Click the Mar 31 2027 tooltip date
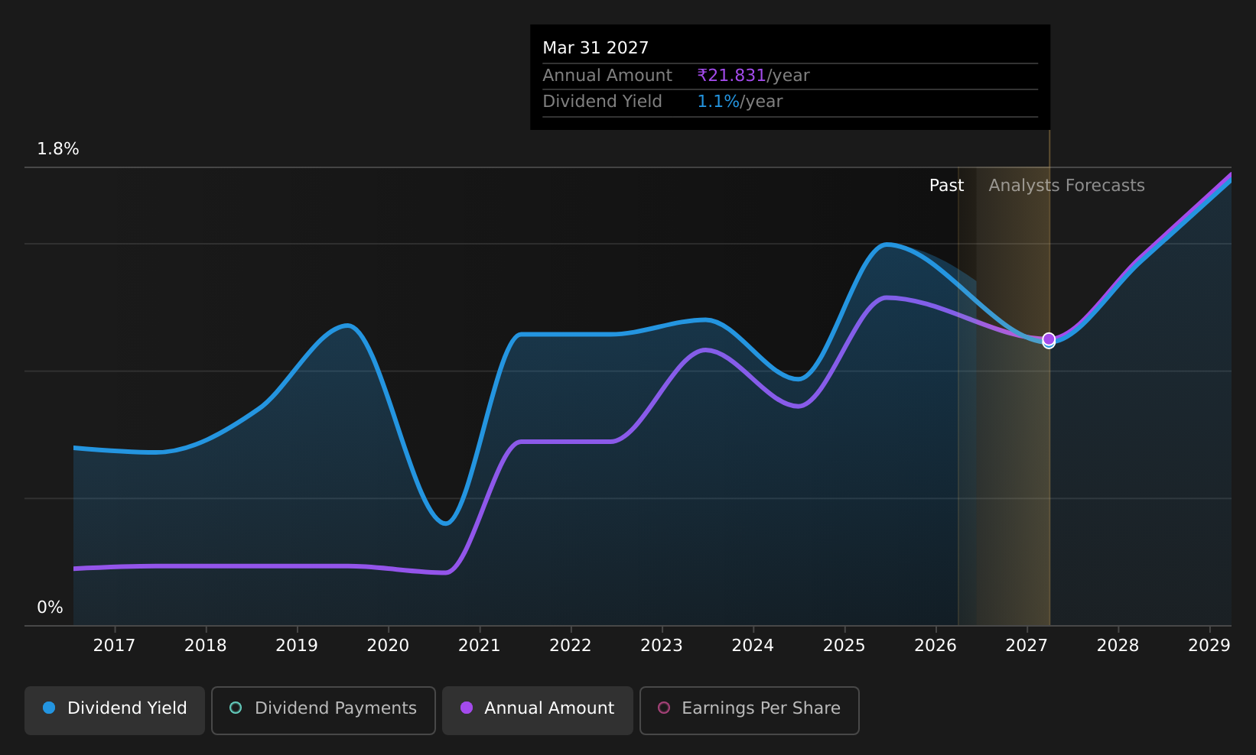The image size is (1256, 755). click(596, 48)
